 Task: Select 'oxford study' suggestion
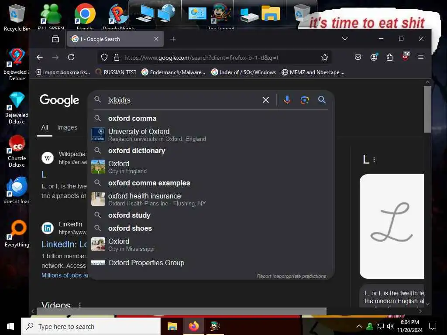pos(211,215)
